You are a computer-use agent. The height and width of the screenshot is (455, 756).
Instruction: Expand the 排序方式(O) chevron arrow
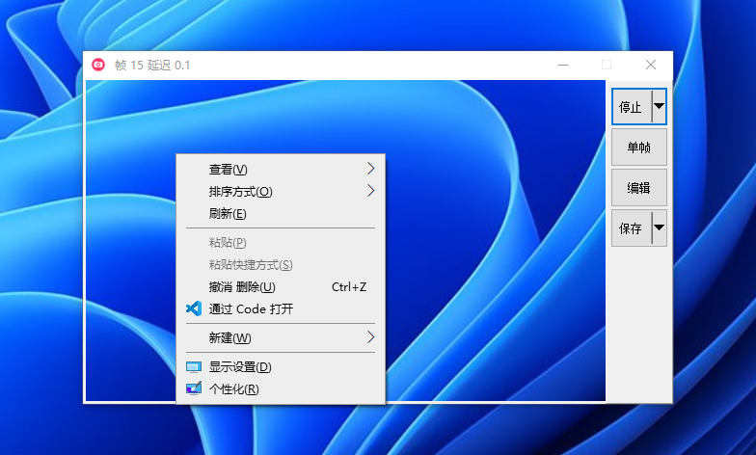click(x=370, y=191)
